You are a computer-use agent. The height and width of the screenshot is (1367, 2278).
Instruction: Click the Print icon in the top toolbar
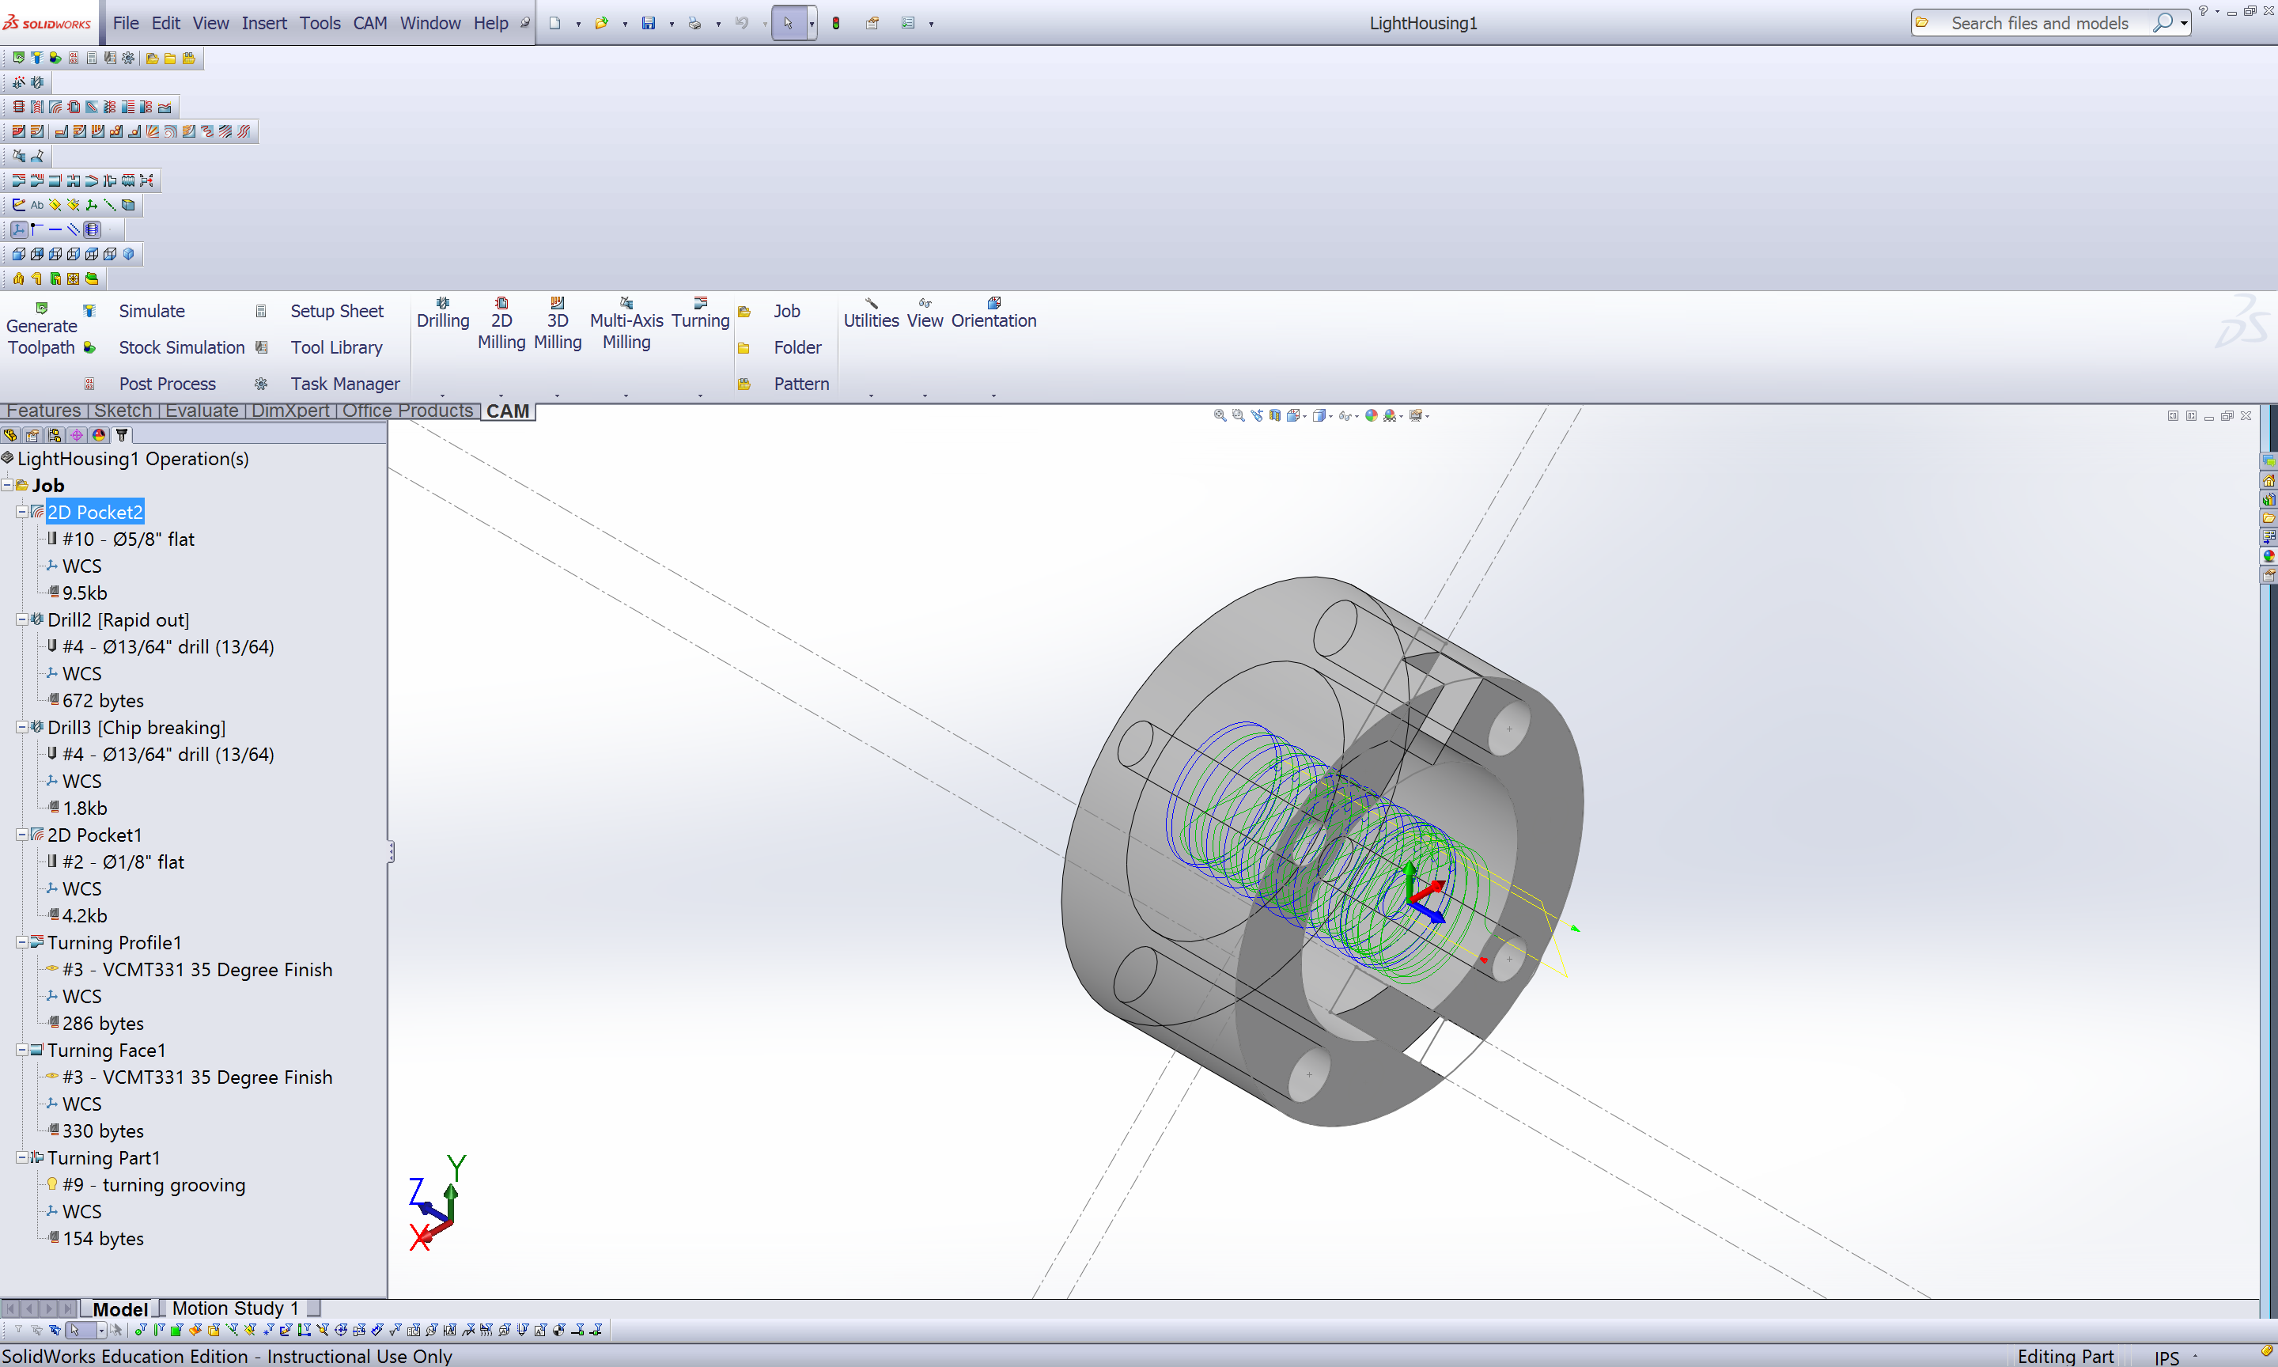695,23
